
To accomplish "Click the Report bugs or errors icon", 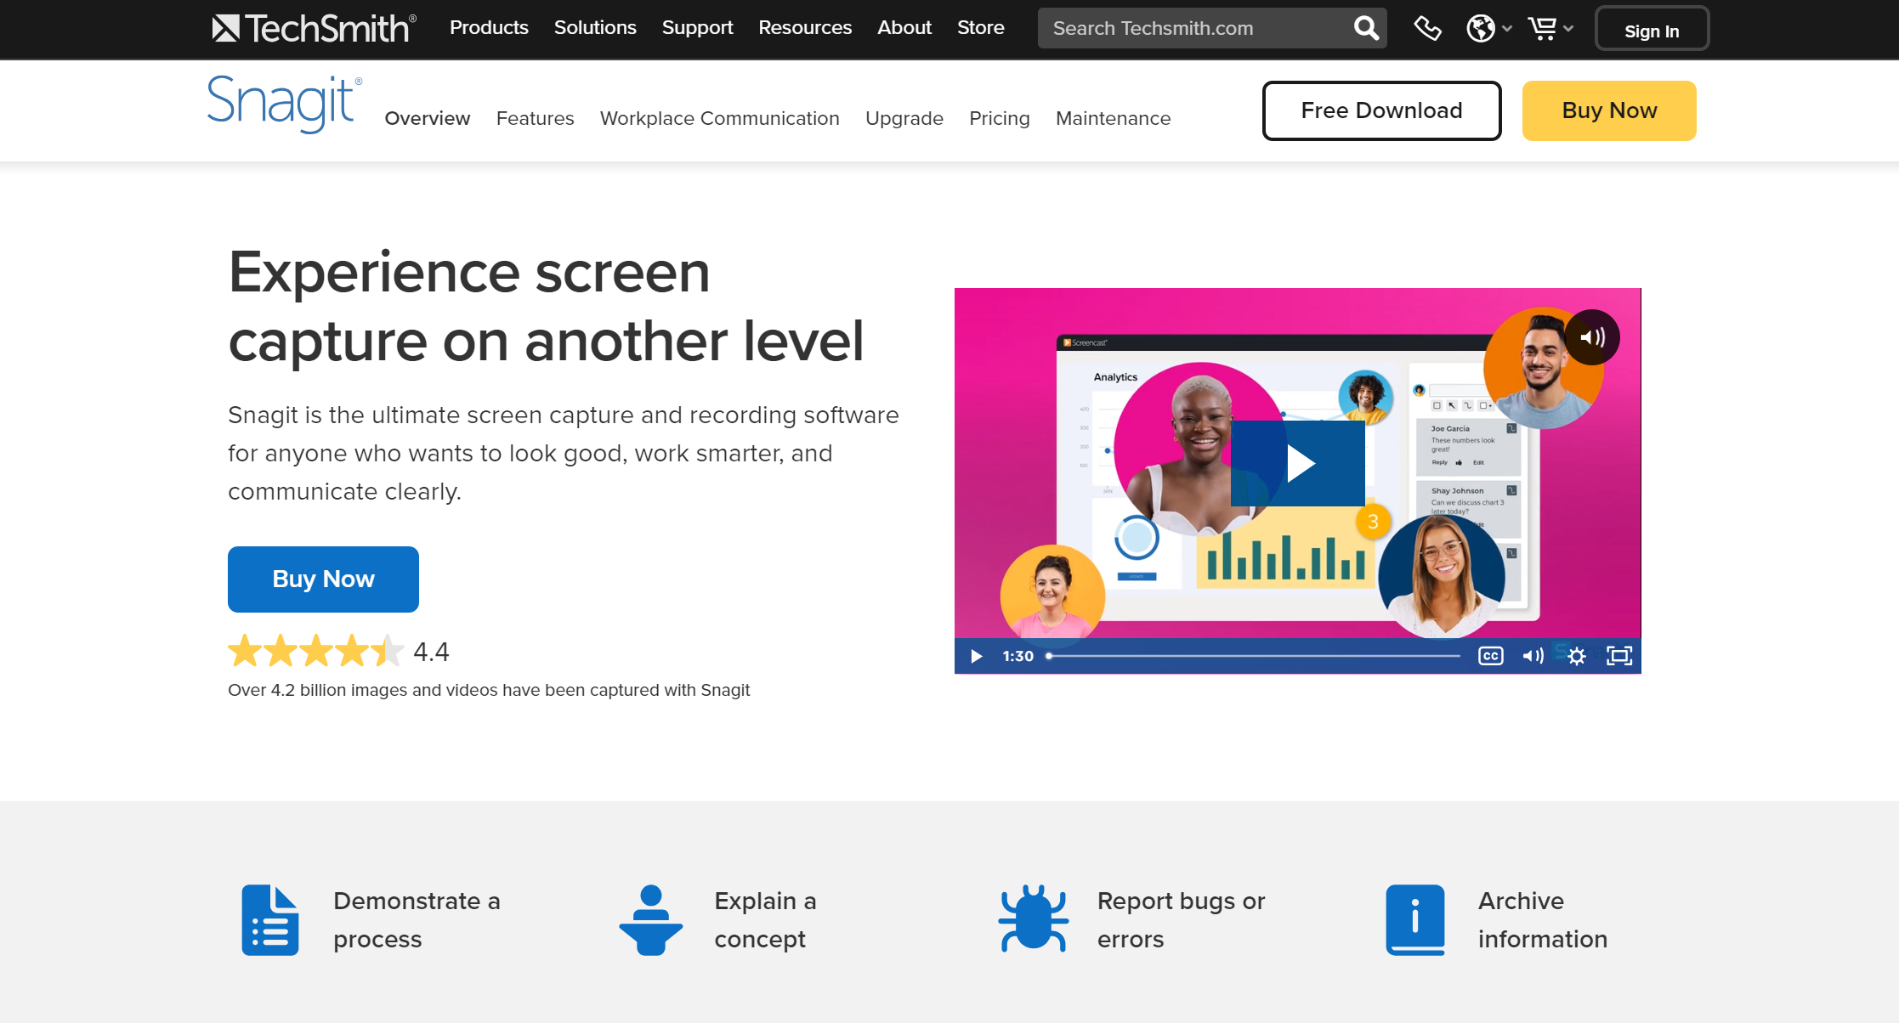I will (1033, 919).
